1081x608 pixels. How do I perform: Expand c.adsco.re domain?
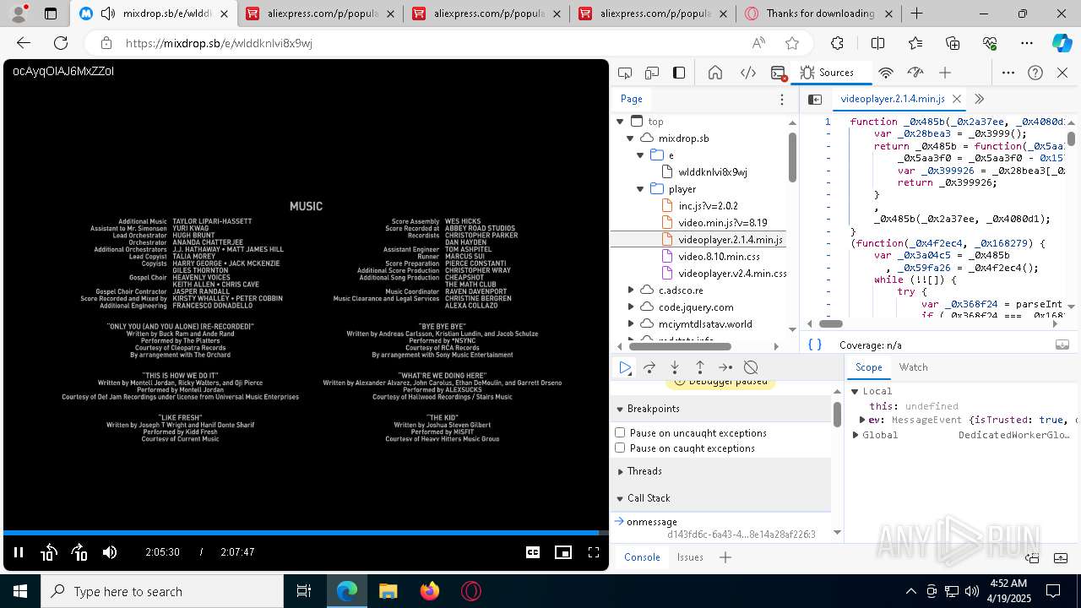point(630,290)
